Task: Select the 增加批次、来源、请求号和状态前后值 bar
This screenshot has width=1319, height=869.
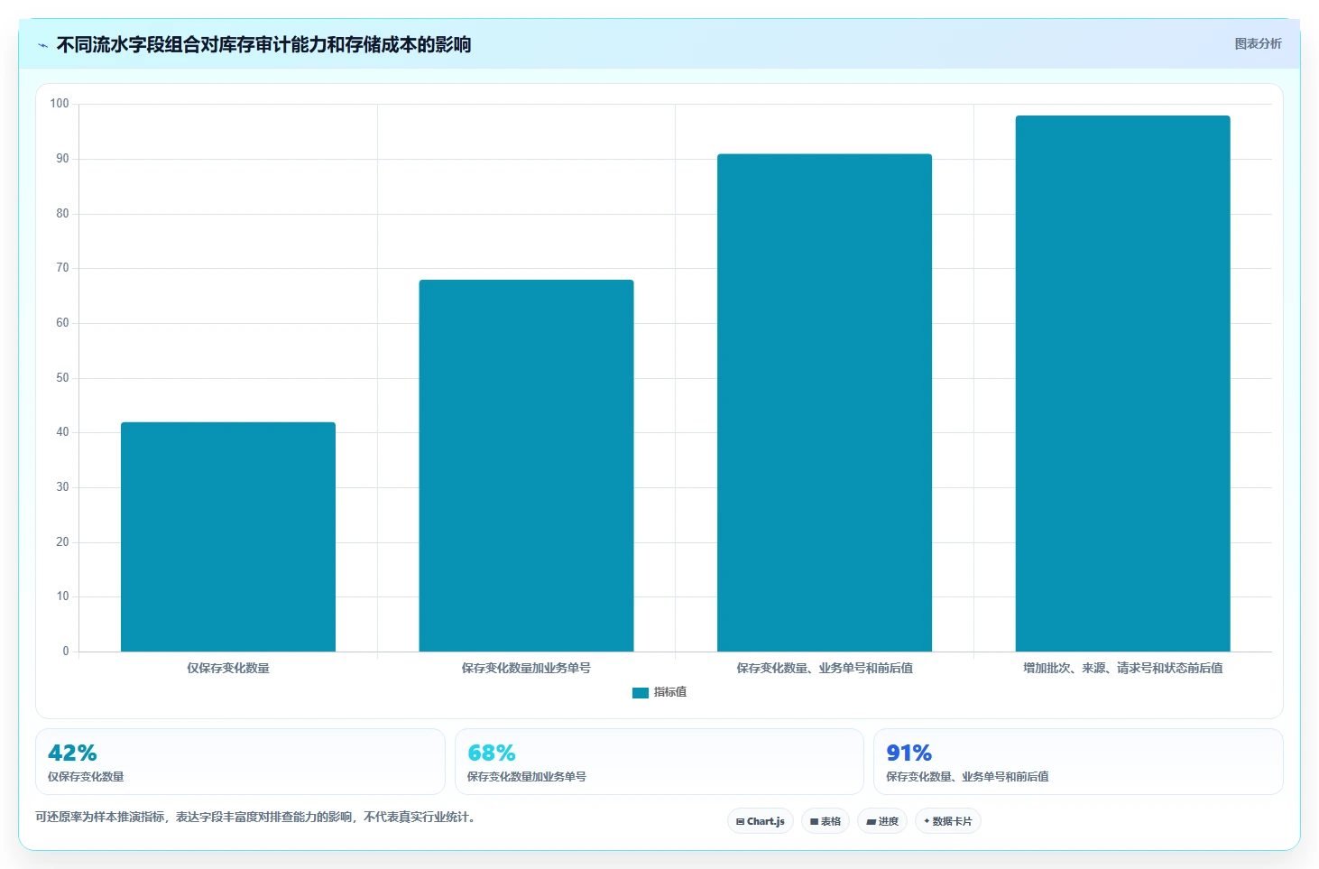Action: [x=1122, y=384]
